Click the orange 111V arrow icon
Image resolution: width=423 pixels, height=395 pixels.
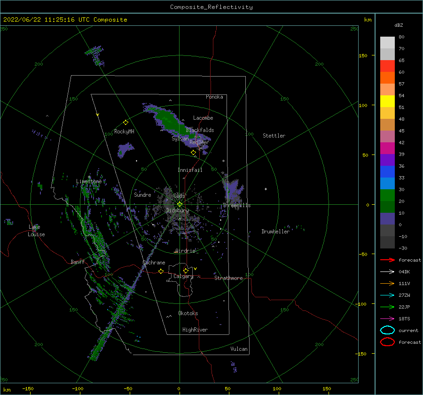coord(387,283)
